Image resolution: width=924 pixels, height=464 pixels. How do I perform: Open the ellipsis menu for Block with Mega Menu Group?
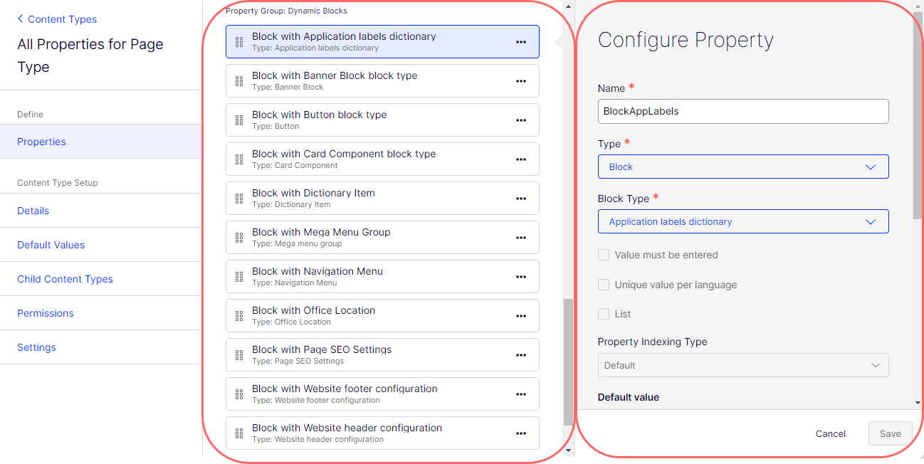(521, 238)
